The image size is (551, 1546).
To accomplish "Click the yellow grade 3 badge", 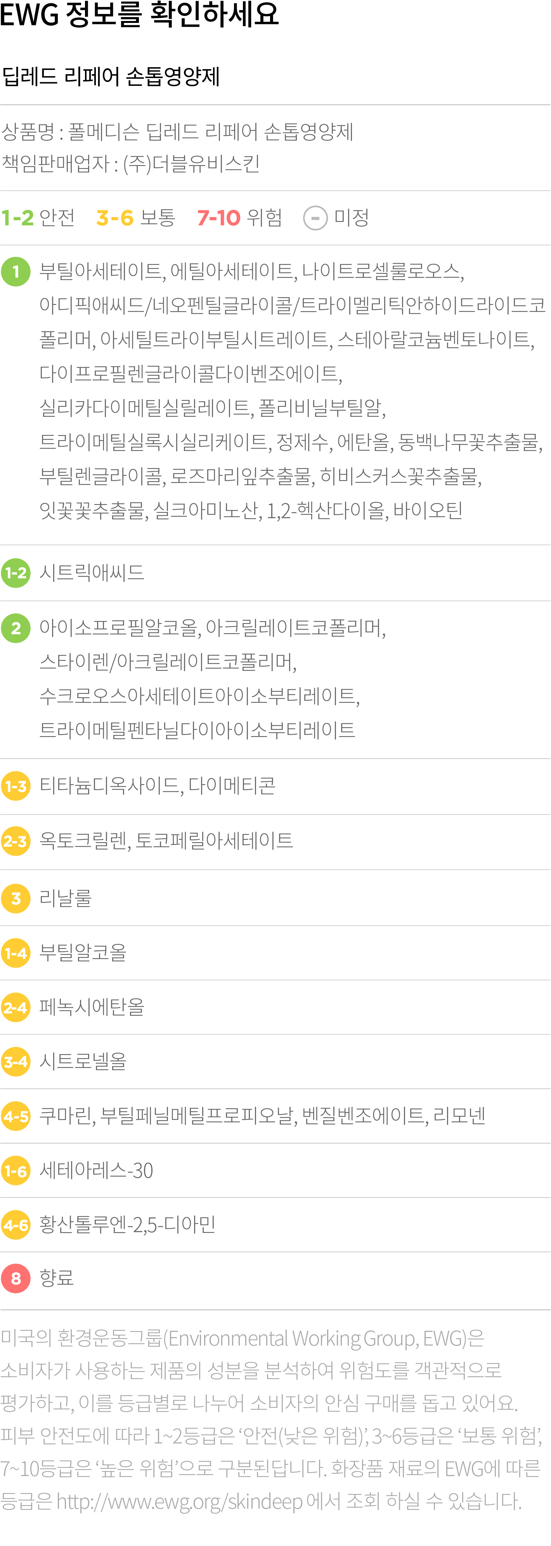I will click(16, 898).
